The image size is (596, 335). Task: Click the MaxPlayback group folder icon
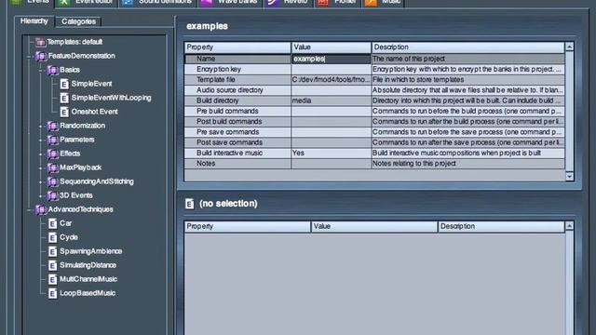point(52,167)
